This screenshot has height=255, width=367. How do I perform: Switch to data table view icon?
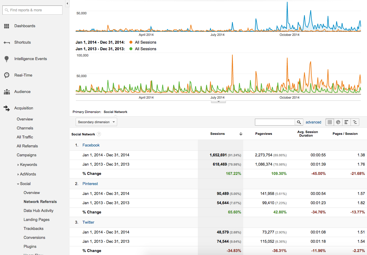pyautogui.click(x=330, y=122)
